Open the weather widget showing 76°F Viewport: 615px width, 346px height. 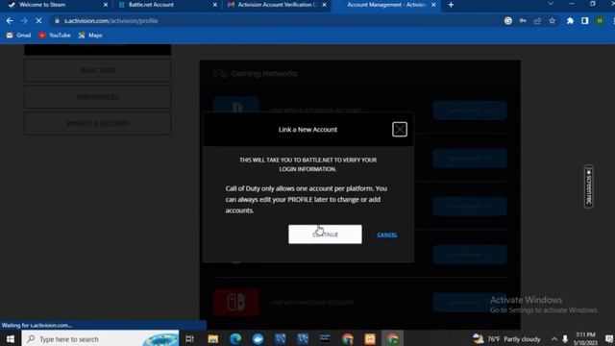click(x=506, y=338)
